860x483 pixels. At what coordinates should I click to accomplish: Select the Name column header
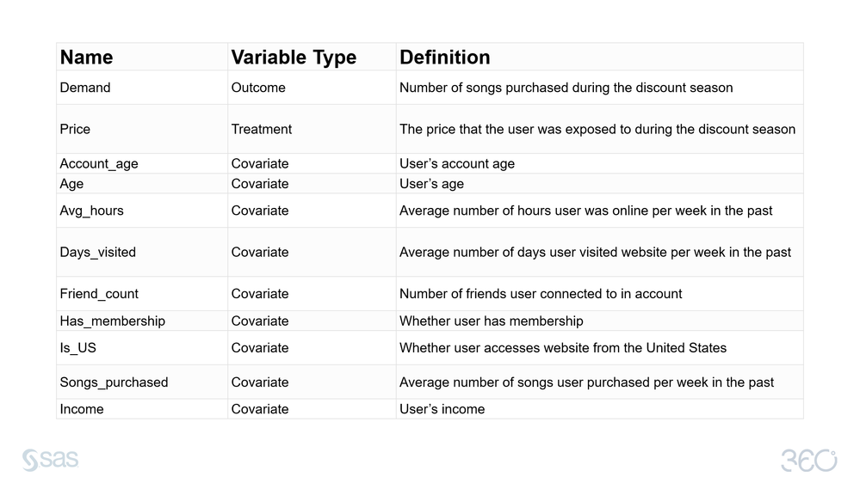coord(87,58)
